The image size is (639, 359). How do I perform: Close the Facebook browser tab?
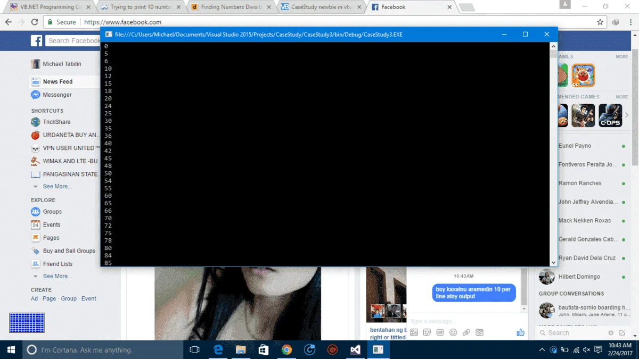449,7
